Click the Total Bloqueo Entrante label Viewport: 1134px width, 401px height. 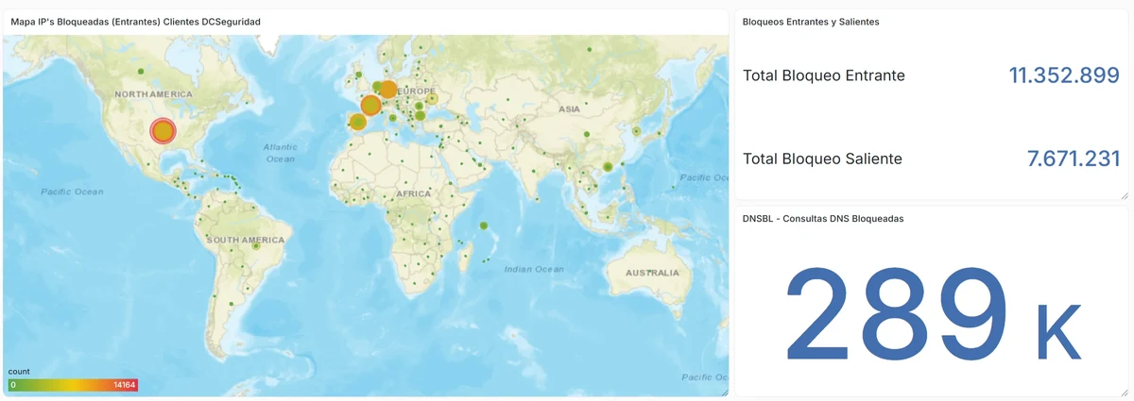[824, 75]
